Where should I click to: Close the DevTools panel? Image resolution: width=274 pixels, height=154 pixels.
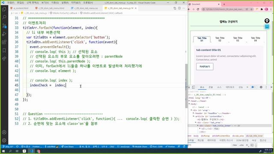point(271,87)
